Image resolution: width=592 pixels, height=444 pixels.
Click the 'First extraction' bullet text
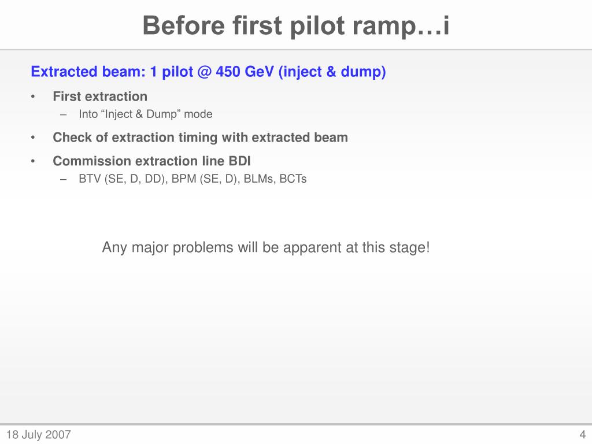[100, 97]
